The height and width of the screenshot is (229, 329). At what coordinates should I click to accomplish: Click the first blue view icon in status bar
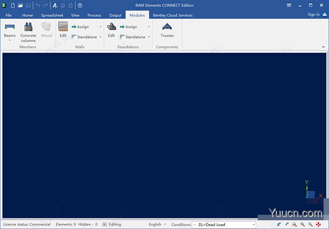(x=279, y=225)
